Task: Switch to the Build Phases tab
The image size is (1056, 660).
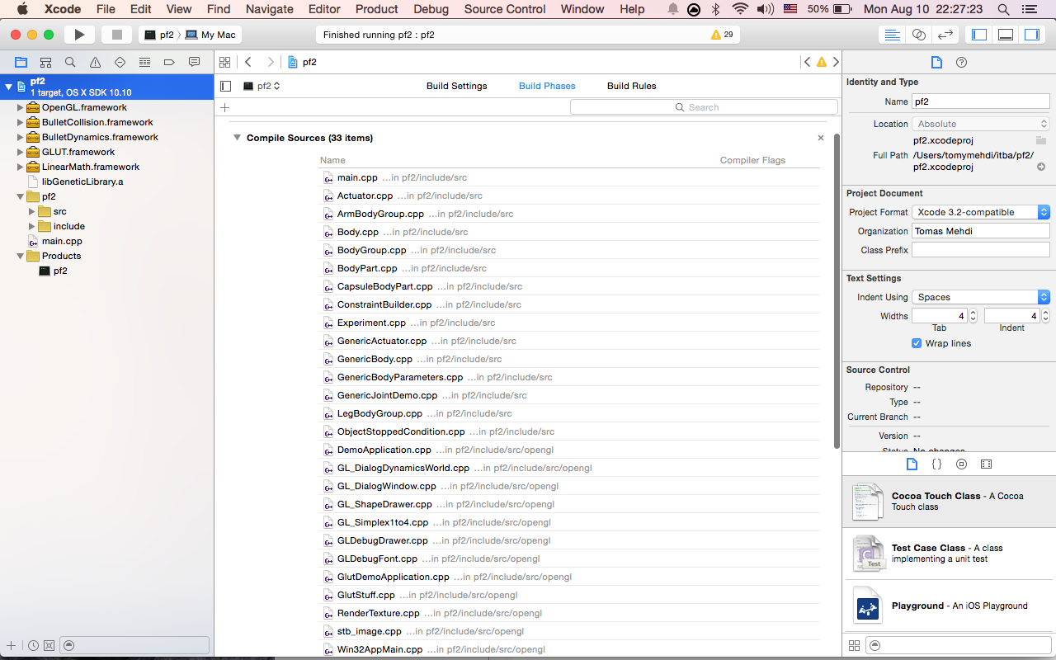Action: click(547, 86)
